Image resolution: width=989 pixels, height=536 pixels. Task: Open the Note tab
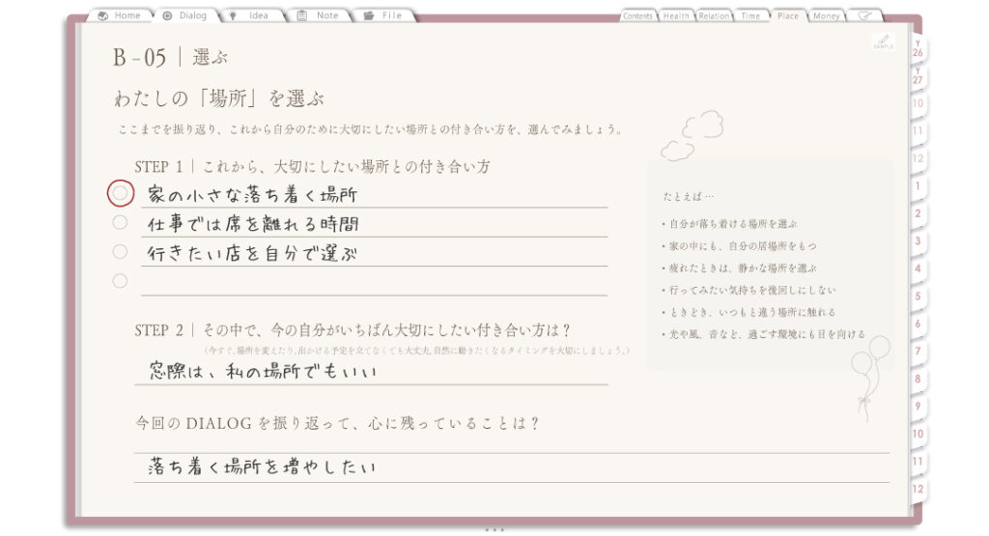tap(319, 15)
